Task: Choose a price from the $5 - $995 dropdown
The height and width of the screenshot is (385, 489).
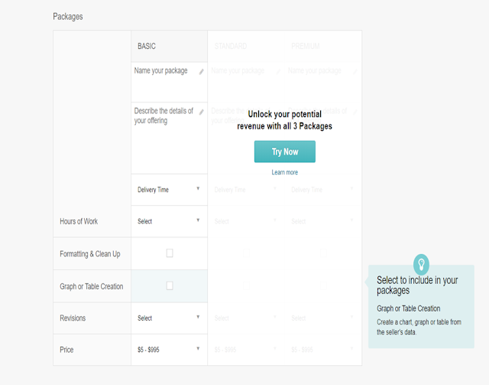Action: coord(169,350)
